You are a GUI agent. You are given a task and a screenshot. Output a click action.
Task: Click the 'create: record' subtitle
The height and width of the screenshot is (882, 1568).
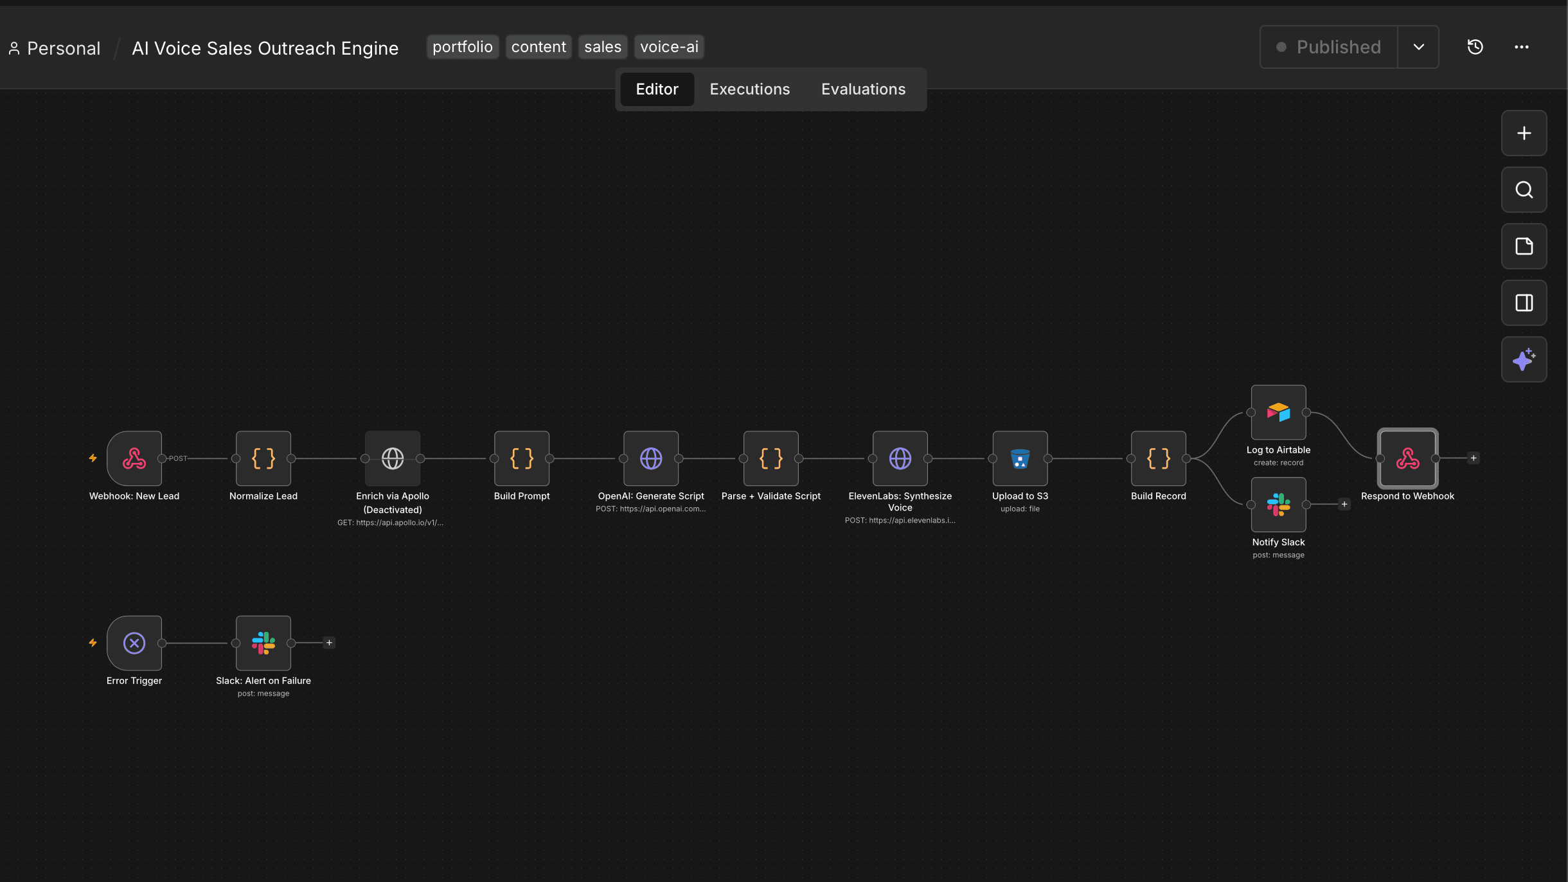(1278, 463)
